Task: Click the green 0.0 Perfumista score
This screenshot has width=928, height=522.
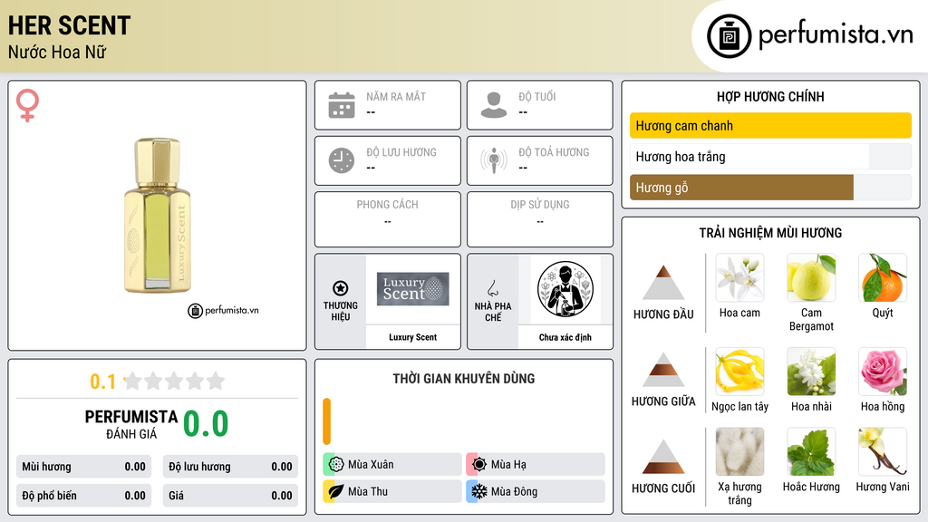Action: tap(206, 424)
